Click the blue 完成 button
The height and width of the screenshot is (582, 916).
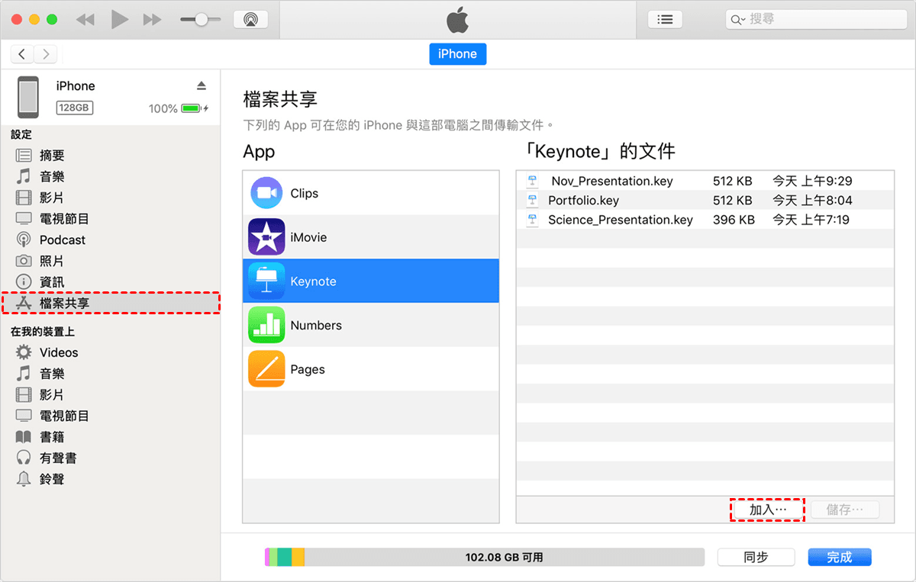click(839, 558)
